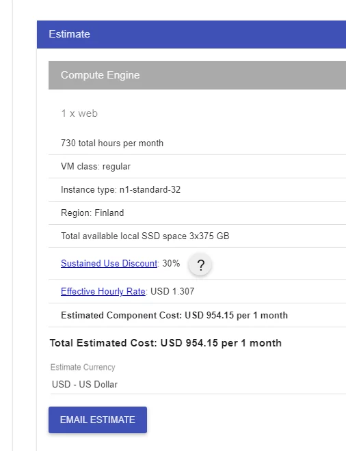Click 'Instance type: n1-standard-32' row
Viewport: 346px width, 451px height.
(x=197, y=190)
